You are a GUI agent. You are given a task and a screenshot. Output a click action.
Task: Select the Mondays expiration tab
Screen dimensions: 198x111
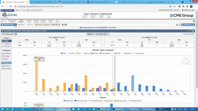[x=46, y=25]
